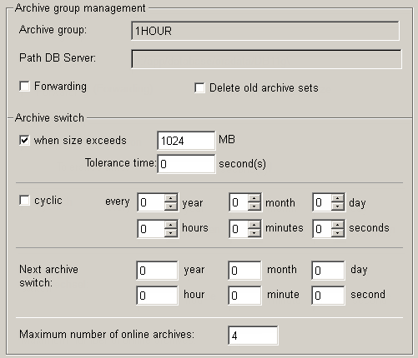Decrease cyclic year spinner value
Viewport: 418px width, 358px height.
pyautogui.click(x=170, y=206)
